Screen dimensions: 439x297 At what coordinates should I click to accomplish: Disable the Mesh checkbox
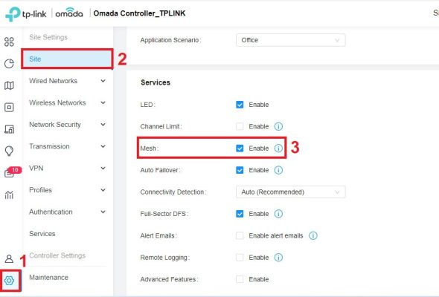(x=240, y=148)
